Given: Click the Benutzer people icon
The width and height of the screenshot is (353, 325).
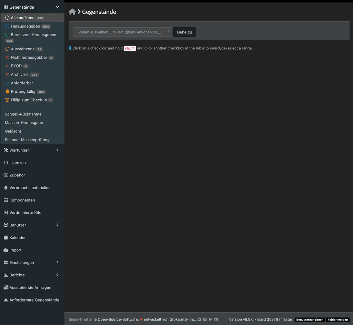Looking at the screenshot, I should (6, 225).
